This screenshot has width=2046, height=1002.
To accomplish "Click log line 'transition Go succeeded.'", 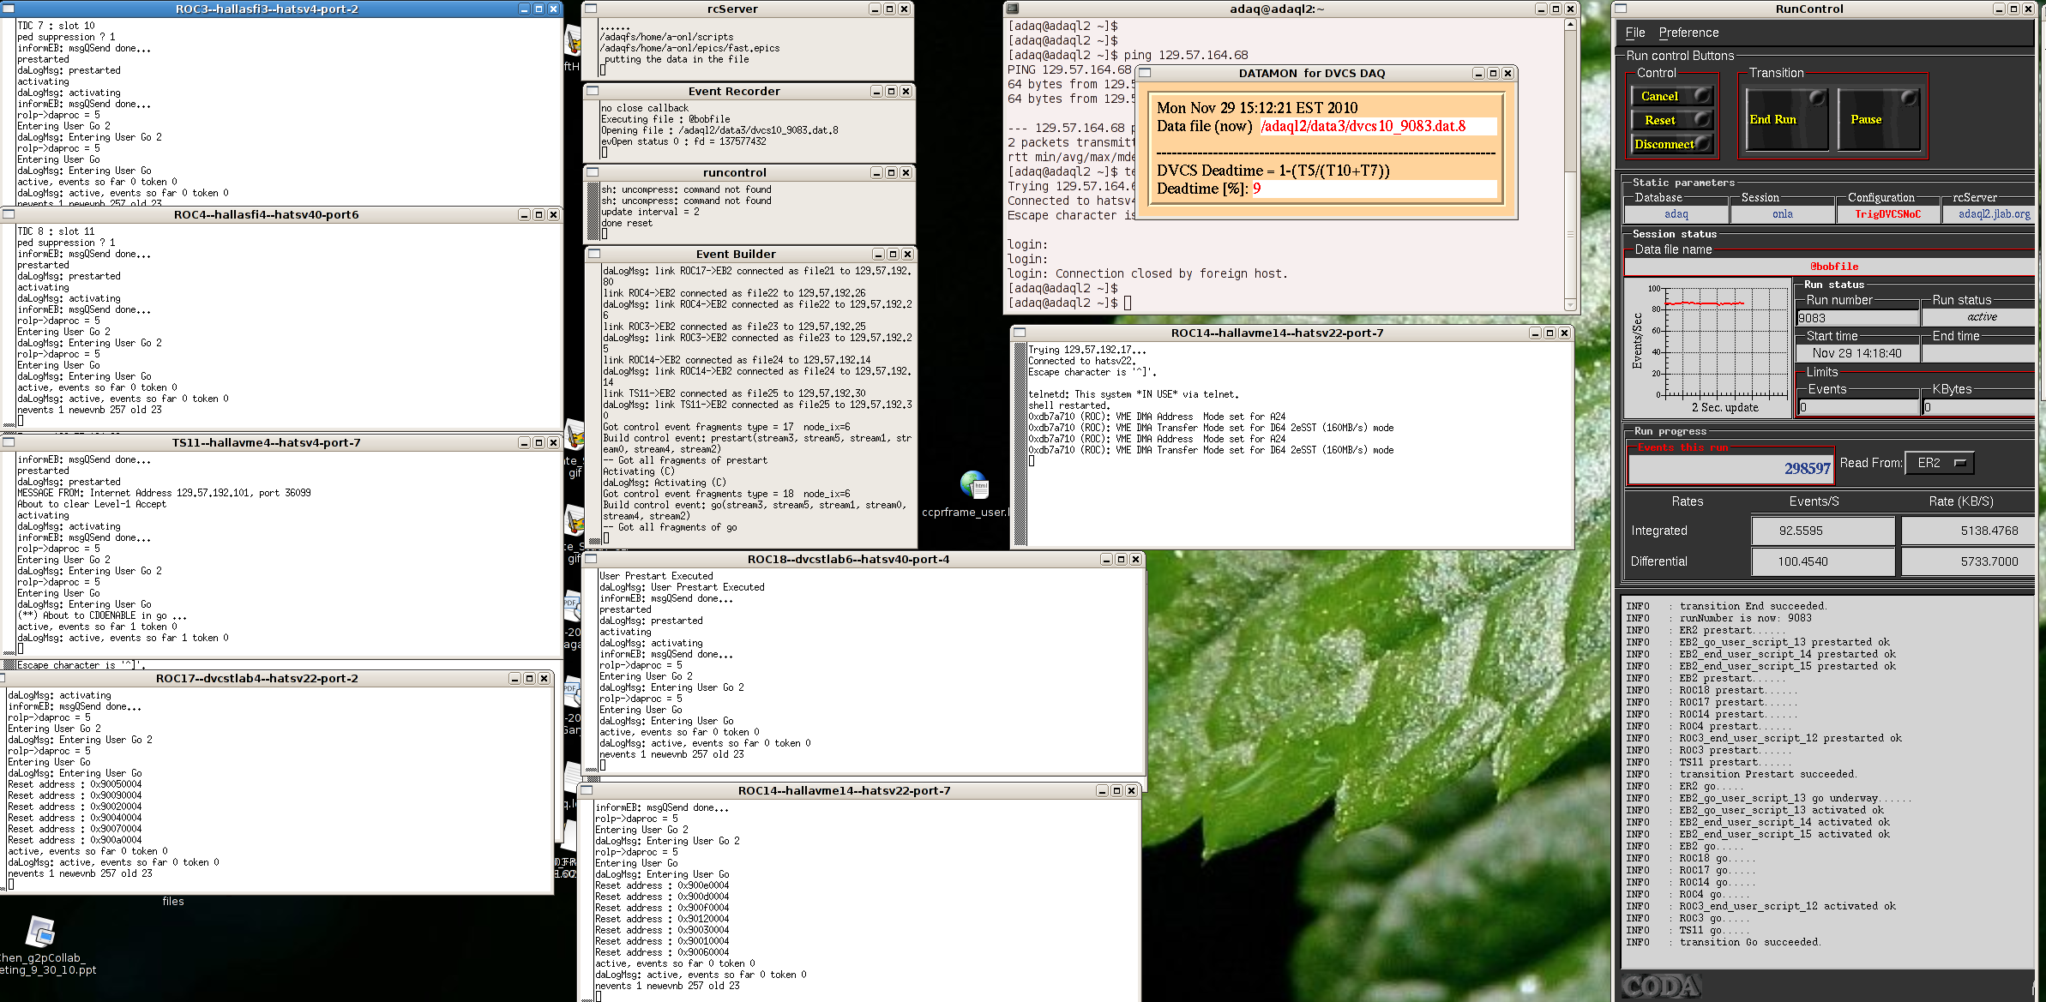I will pos(1749,942).
